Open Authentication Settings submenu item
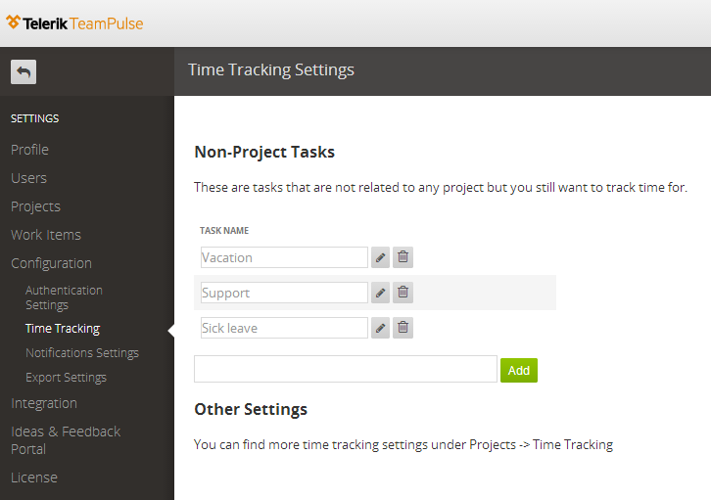Viewport: 711px width, 500px height. (x=64, y=297)
